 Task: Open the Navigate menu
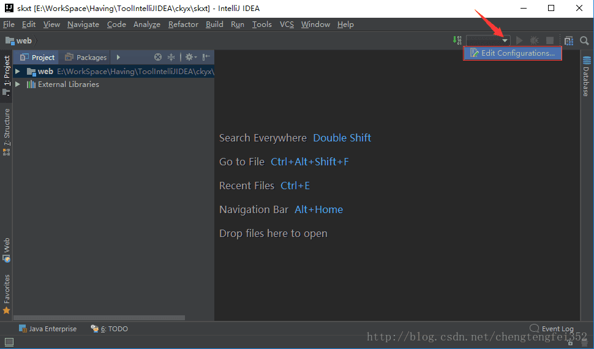(x=83, y=24)
